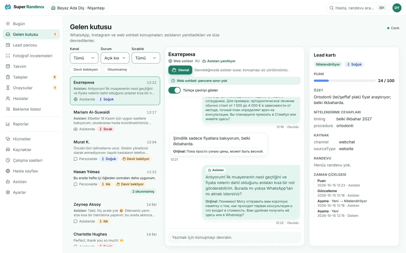Open the Murat K. conversation
Viewport: 406px width, 253px height.
tap(115, 150)
